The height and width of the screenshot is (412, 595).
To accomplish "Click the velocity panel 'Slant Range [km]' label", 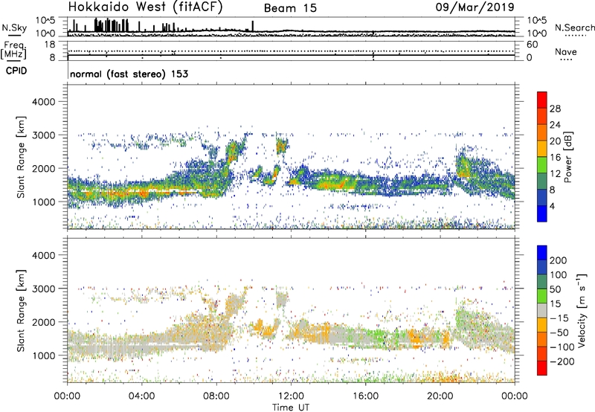I will (x=21, y=311).
